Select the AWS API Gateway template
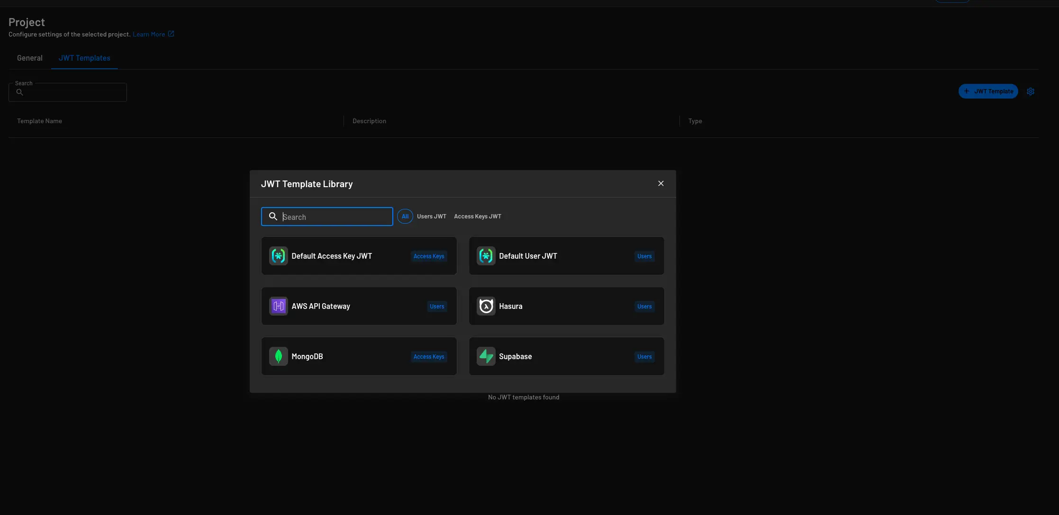This screenshot has height=515, width=1059. tap(359, 306)
